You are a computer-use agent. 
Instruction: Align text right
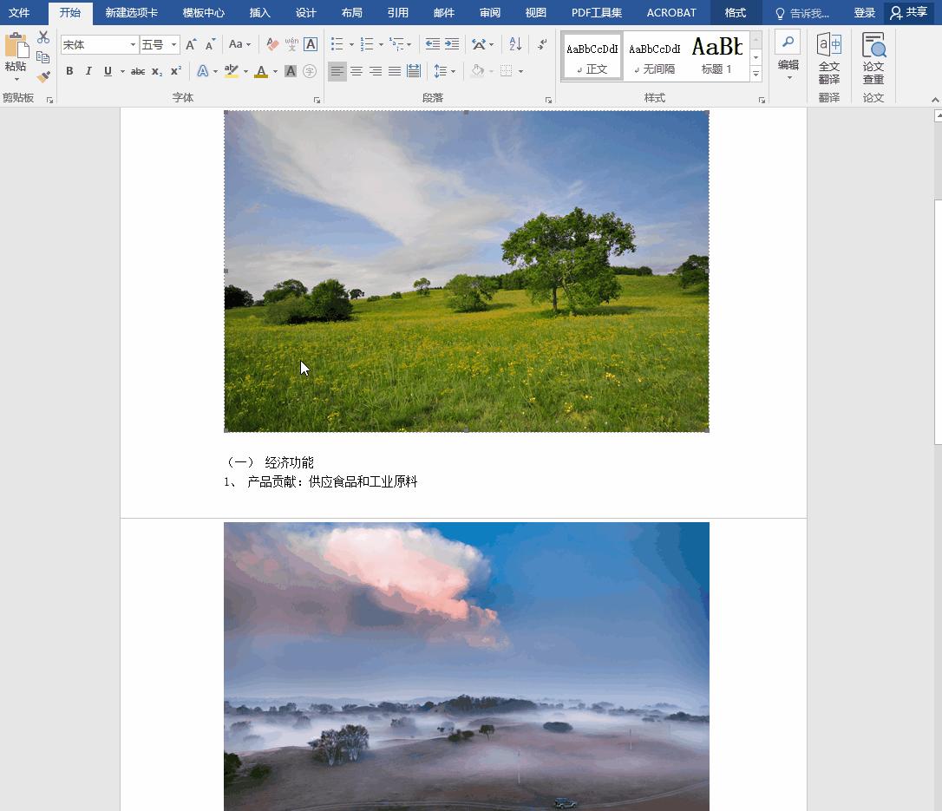[376, 71]
